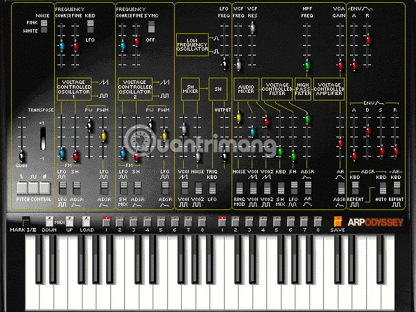Toggle AR KBD/REPEAT switch
This screenshot has width=416, height=312.
(x=397, y=188)
